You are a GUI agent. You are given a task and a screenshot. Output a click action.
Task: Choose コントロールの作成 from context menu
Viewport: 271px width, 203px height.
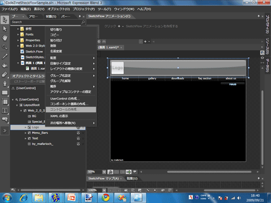click(71, 109)
